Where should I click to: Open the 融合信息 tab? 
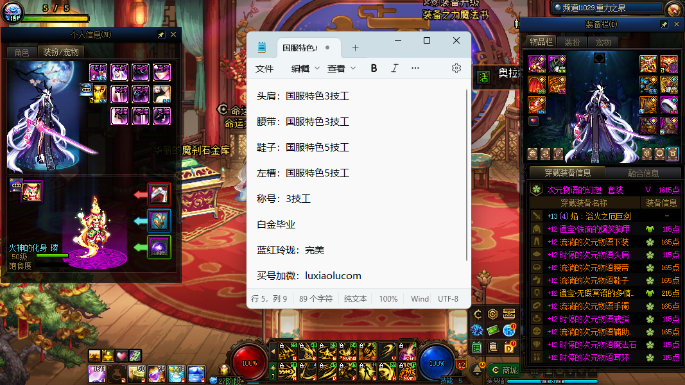(x=643, y=173)
